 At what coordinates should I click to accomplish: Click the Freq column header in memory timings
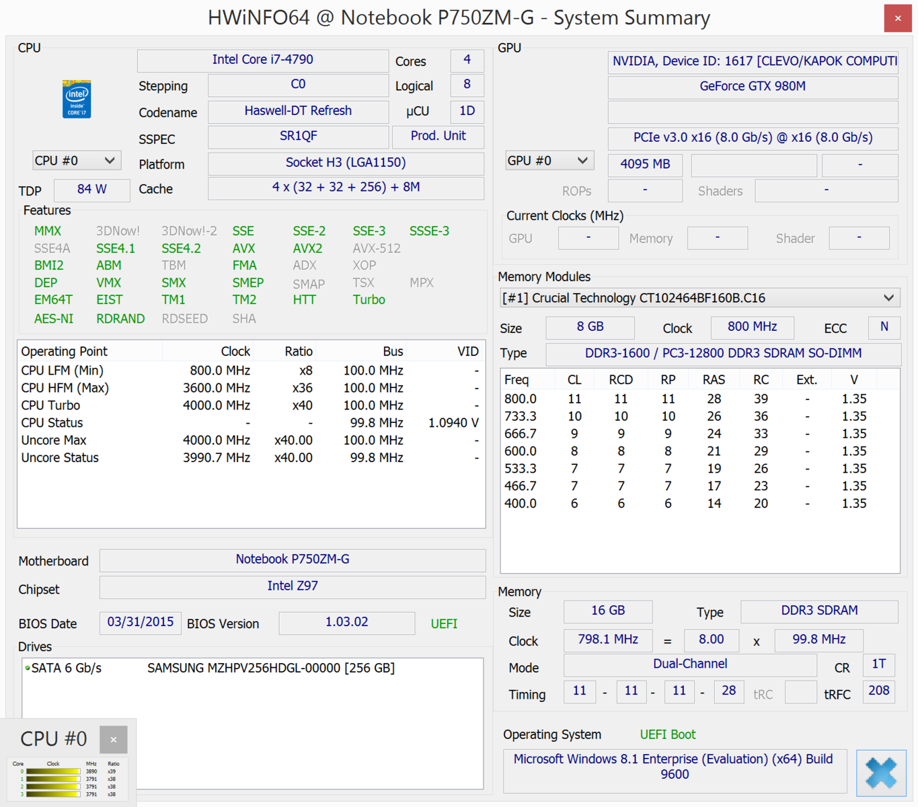pyautogui.click(x=527, y=379)
